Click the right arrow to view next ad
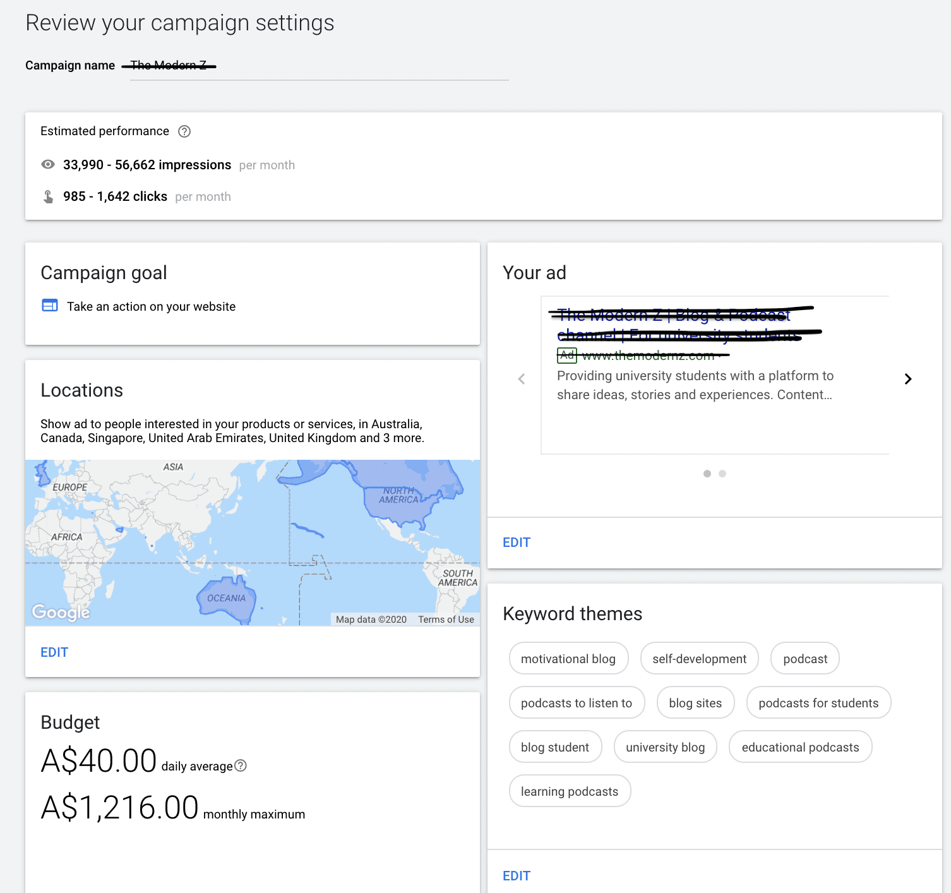Viewport: 951px width, 893px height. (908, 379)
